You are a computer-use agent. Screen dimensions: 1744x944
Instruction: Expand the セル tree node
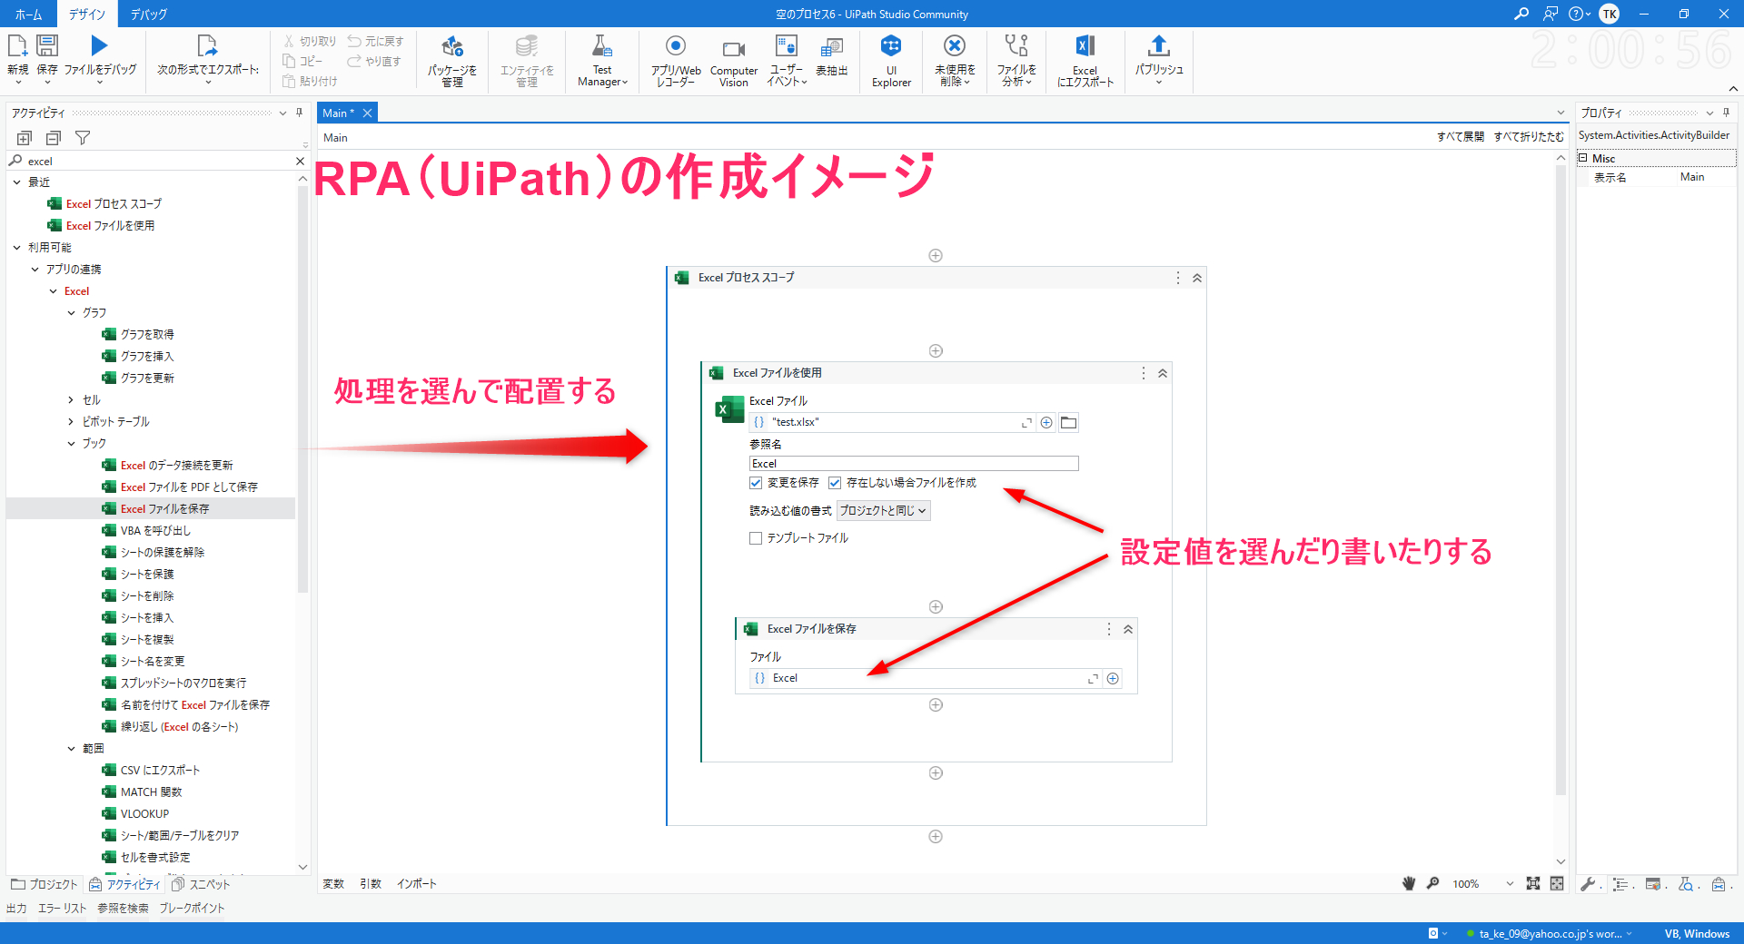(x=71, y=400)
